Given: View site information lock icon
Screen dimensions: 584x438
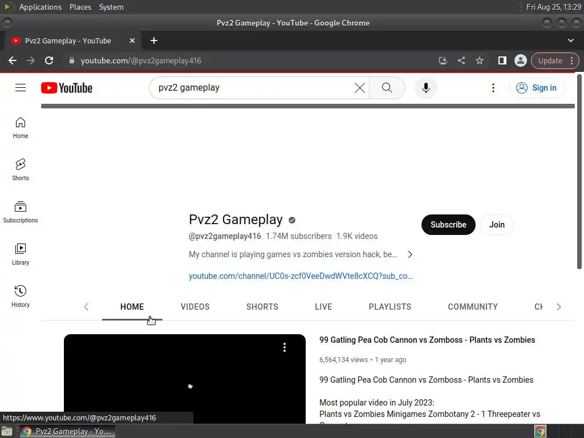Looking at the screenshot, I should (x=72, y=60).
